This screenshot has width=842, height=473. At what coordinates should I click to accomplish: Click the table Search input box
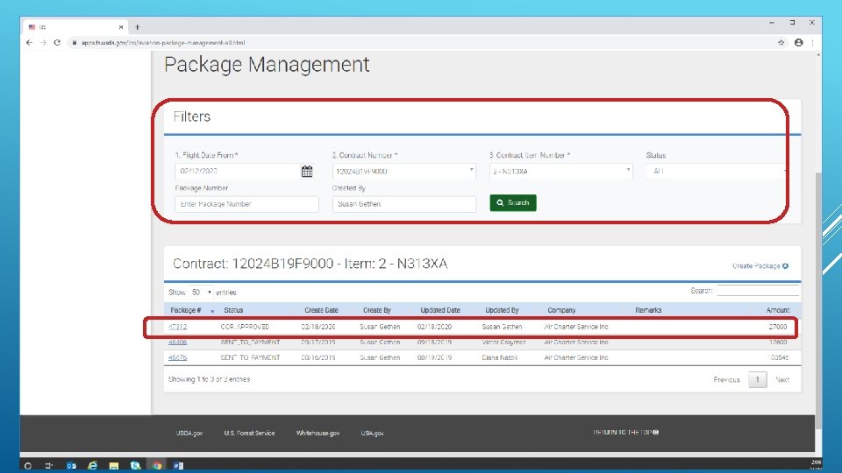(758, 290)
